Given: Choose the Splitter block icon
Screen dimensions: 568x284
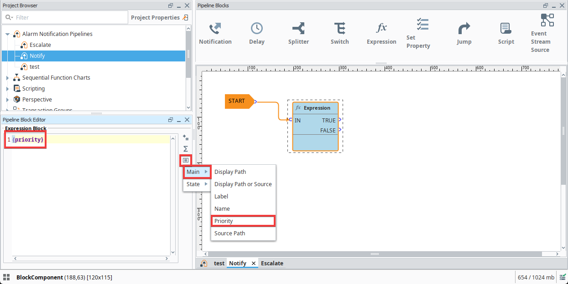Looking at the screenshot, I should 298,34.
